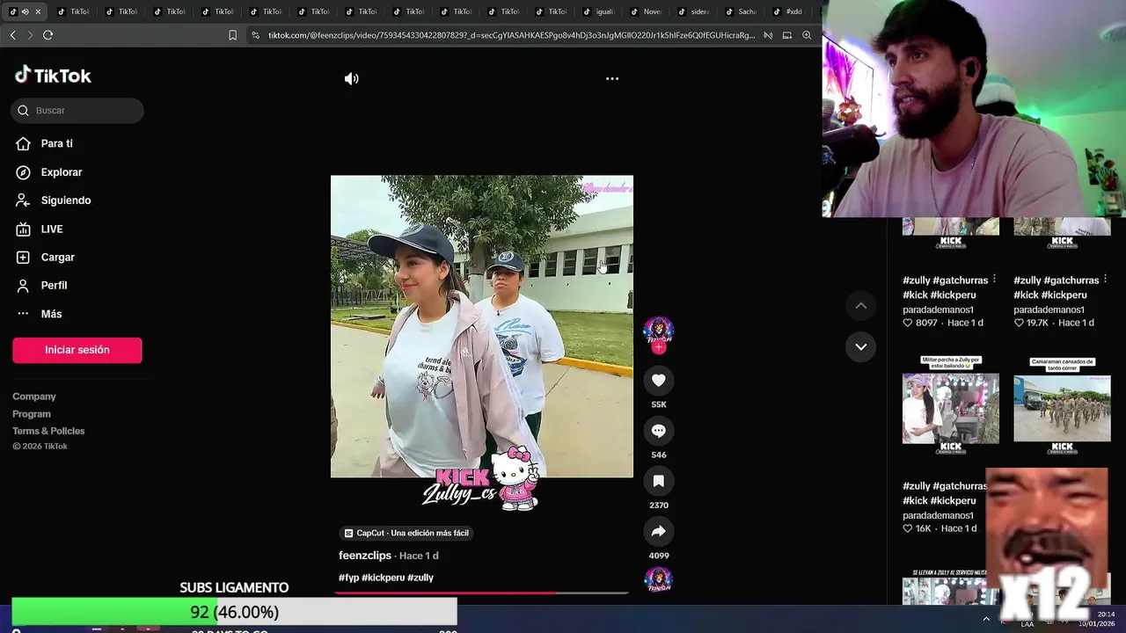Expand the Más menu
Viewport: 1126px width, 633px height.
pos(51,314)
